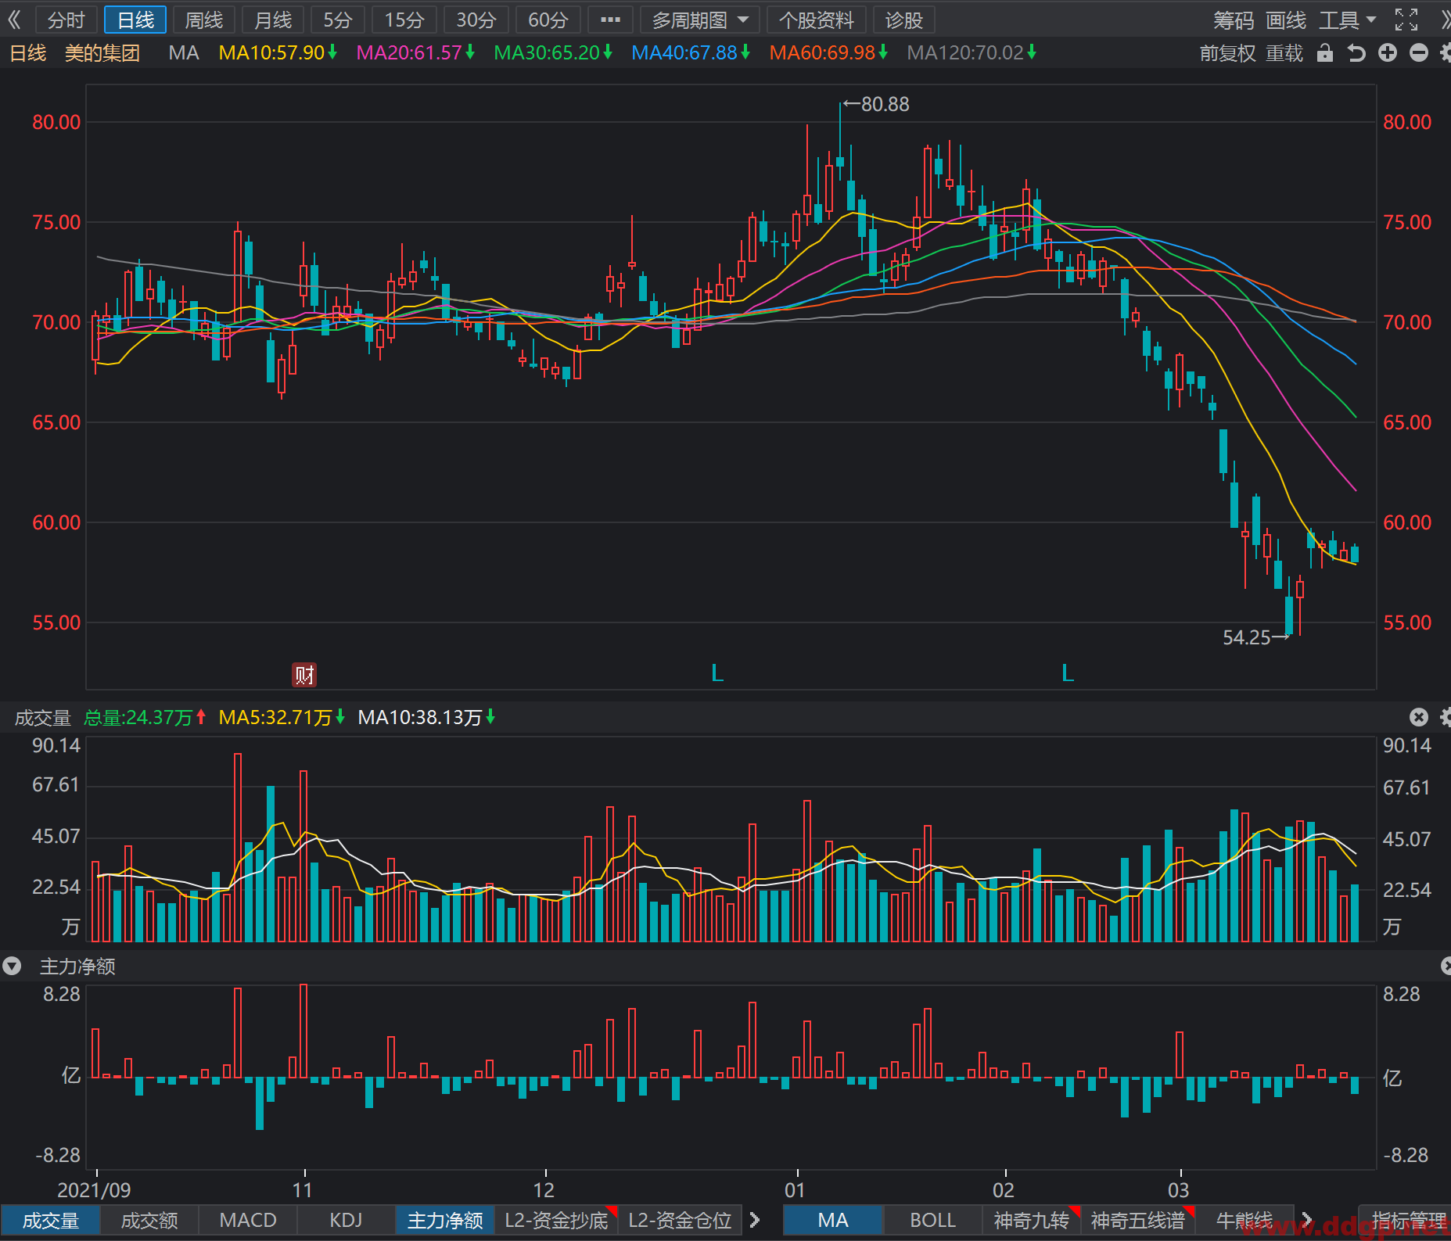Click the 诊股 button
1451x1241 pixels.
904,20
